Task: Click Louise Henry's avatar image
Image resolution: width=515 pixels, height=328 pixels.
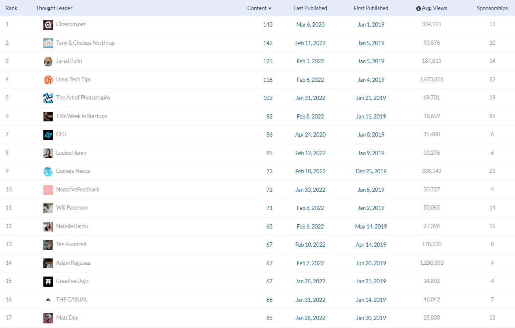Action: [x=48, y=153]
